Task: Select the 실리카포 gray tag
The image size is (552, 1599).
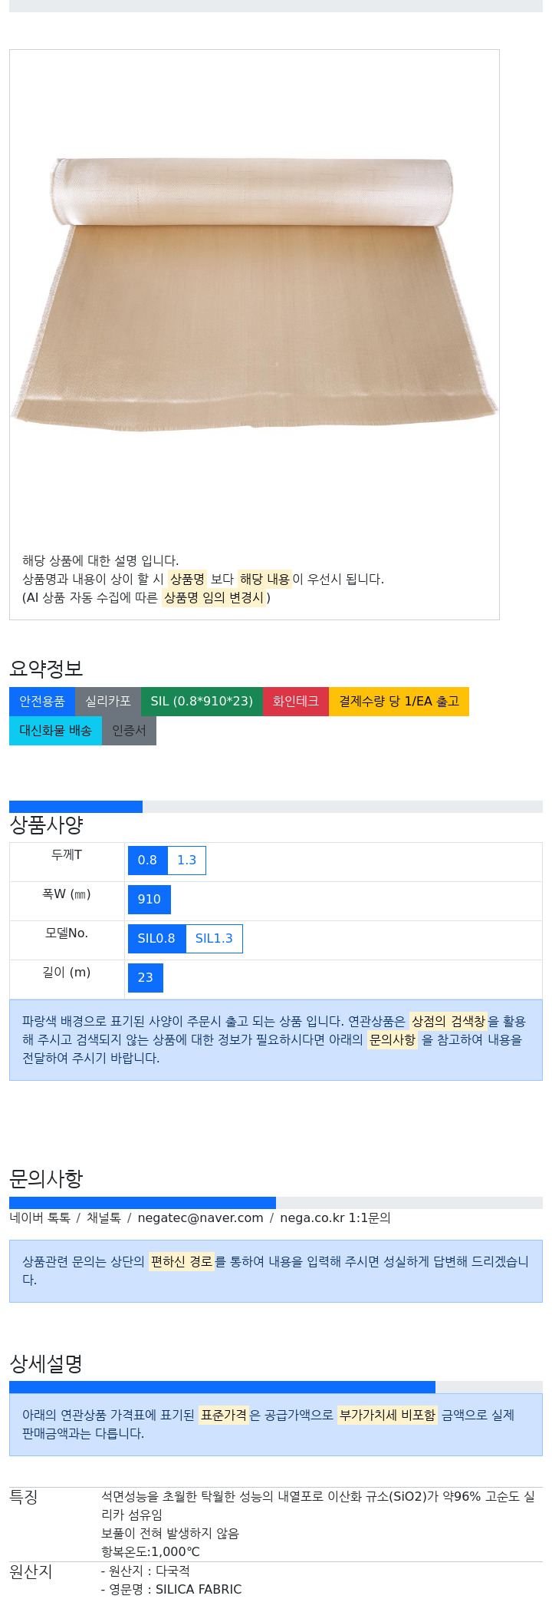Action: 108,702
